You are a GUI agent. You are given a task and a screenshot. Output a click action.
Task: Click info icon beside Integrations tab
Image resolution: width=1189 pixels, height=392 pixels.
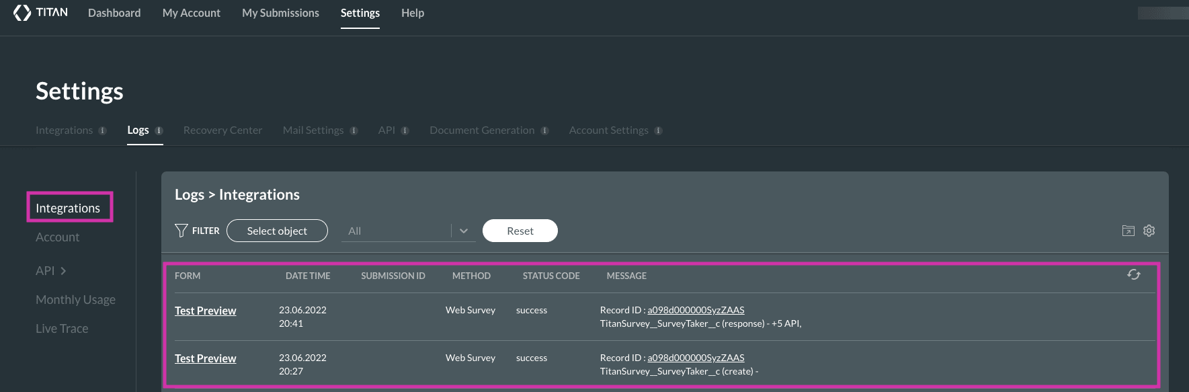coord(102,130)
